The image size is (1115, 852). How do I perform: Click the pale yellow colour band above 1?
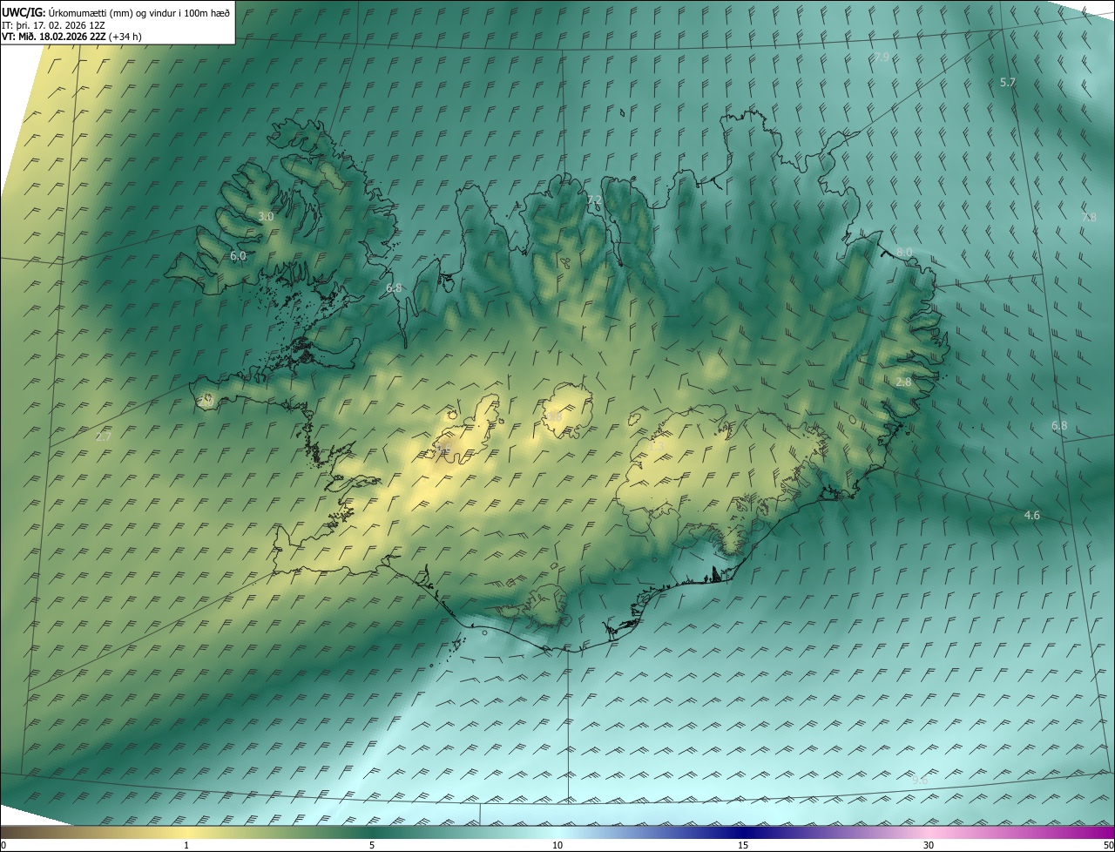186,832
